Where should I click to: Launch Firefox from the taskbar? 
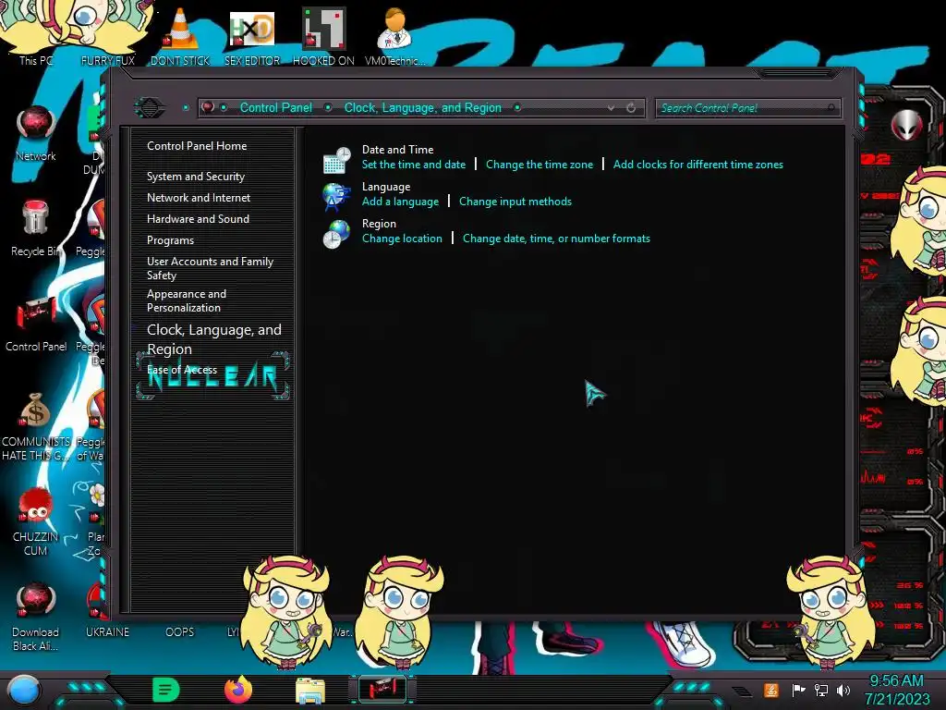click(237, 690)
